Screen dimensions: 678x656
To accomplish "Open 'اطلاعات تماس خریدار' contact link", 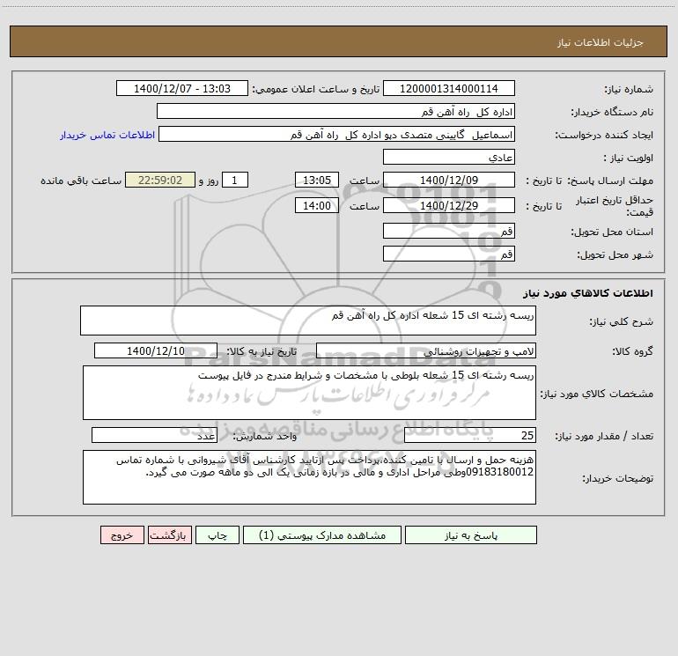I will coord(107,135).
